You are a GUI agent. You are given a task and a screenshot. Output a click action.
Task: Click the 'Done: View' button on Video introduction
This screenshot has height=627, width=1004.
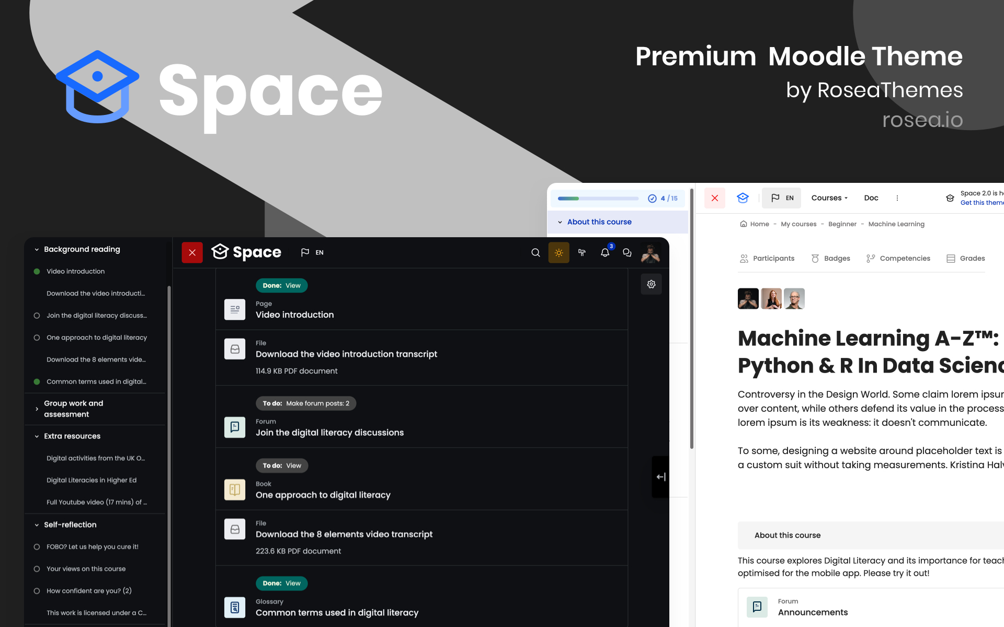281,286
